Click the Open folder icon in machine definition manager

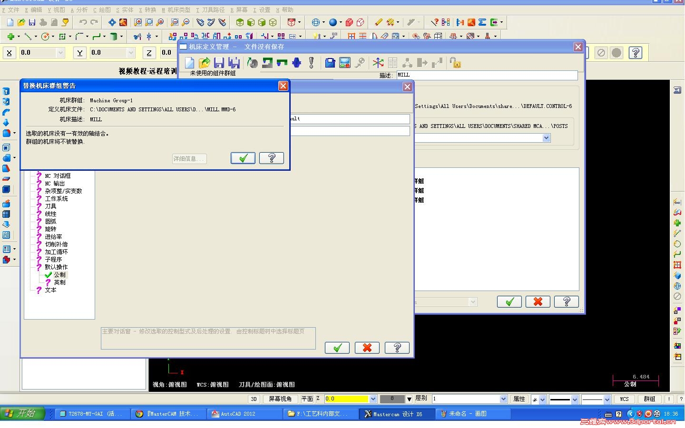tap(205, 63)
